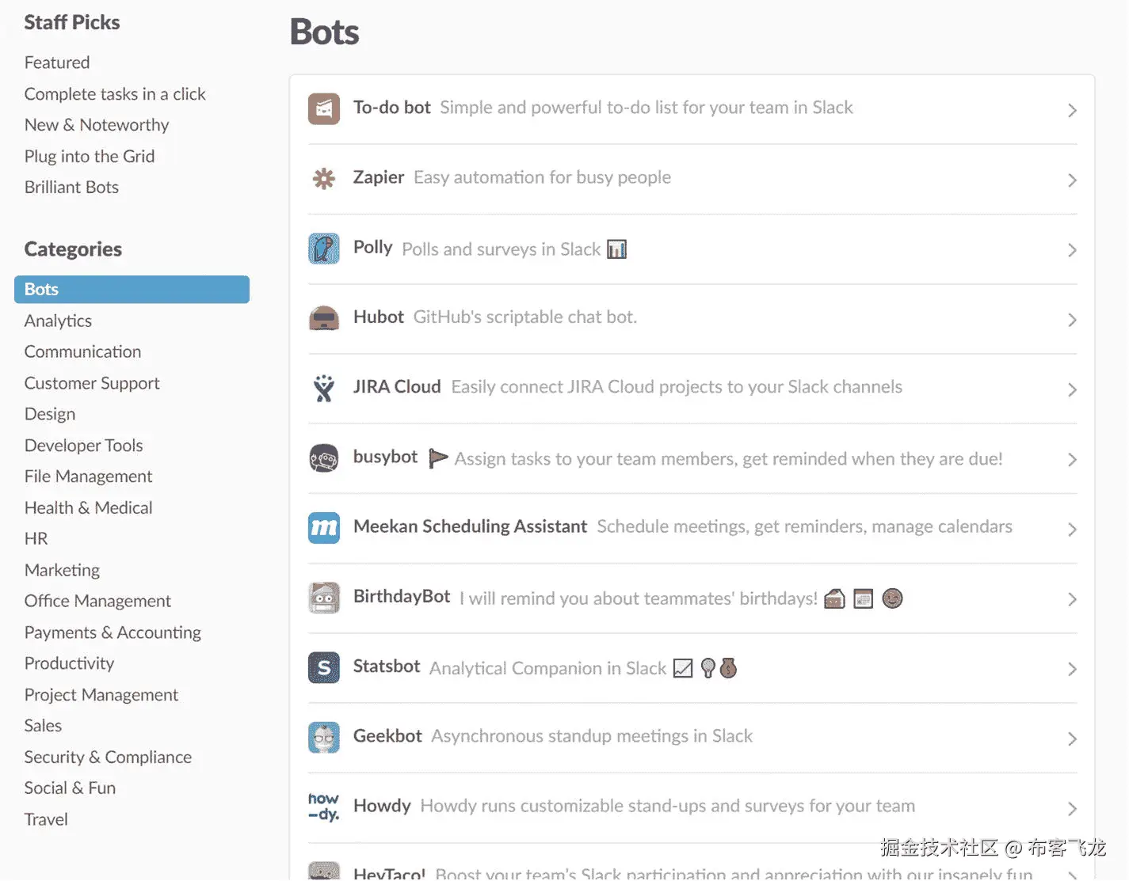Image resolution: width=1129 pixels, height=881 pixels.
Task: Open the busybot icon
Action: click(x=323, y=458)
